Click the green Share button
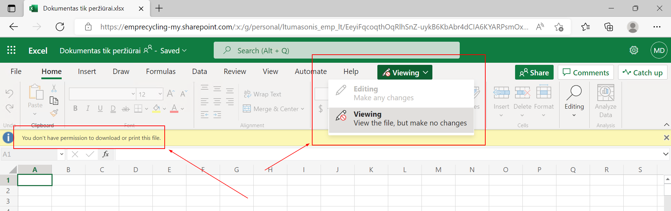Image resolution: width=671 pixels, height=211 pixels. coord(534,73)
